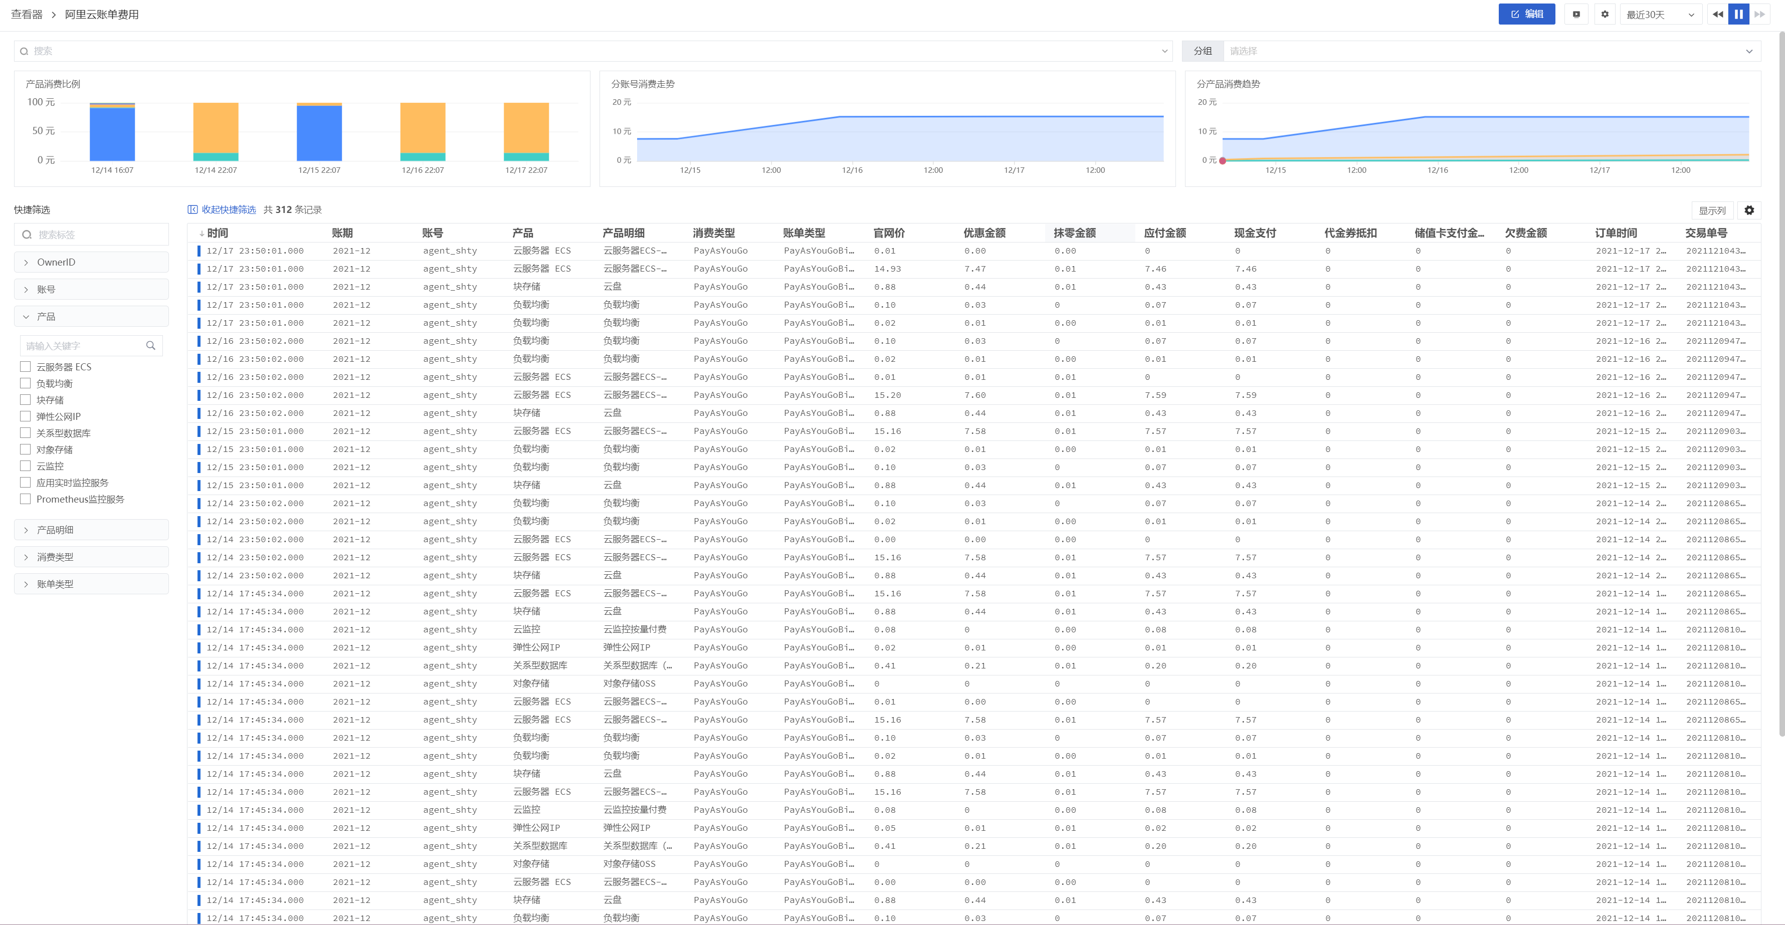
Task: Pause auto refresh with the pause button
Action: 1738,15
